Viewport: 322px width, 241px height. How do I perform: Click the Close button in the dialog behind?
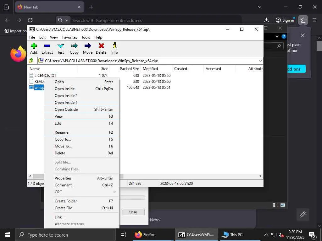tap(133, 212)
